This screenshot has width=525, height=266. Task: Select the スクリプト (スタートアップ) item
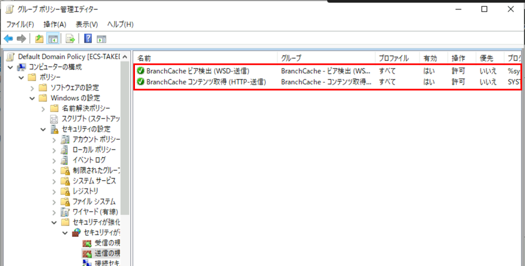pyautogui.click(x=91, y=119)
